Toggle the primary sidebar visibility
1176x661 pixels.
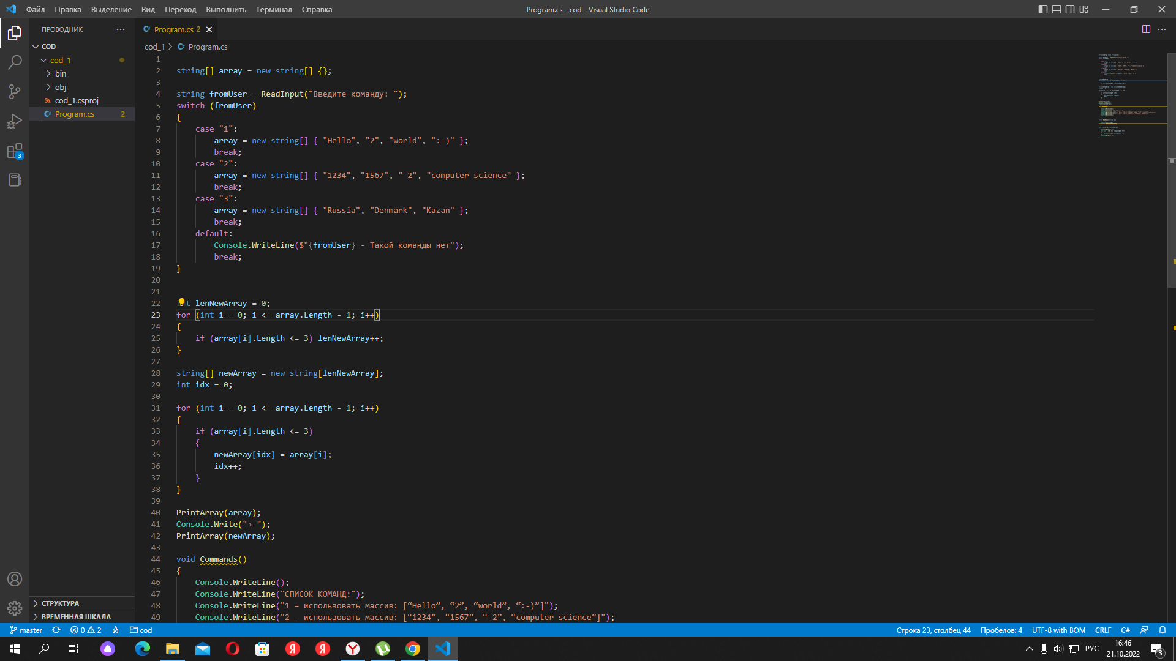(1042, 9)
